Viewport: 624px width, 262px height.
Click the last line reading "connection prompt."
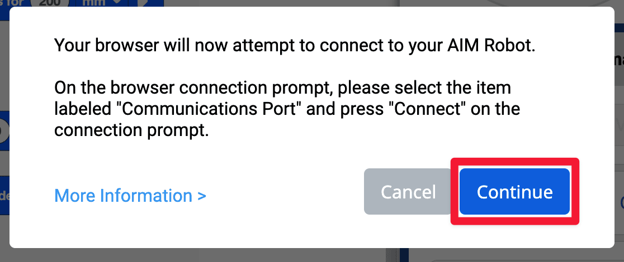click(x=131, y=130)
